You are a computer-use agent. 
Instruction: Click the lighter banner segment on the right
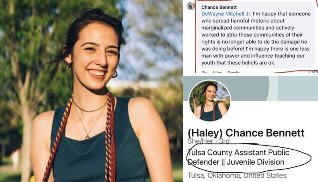click(x=298, y=88)
